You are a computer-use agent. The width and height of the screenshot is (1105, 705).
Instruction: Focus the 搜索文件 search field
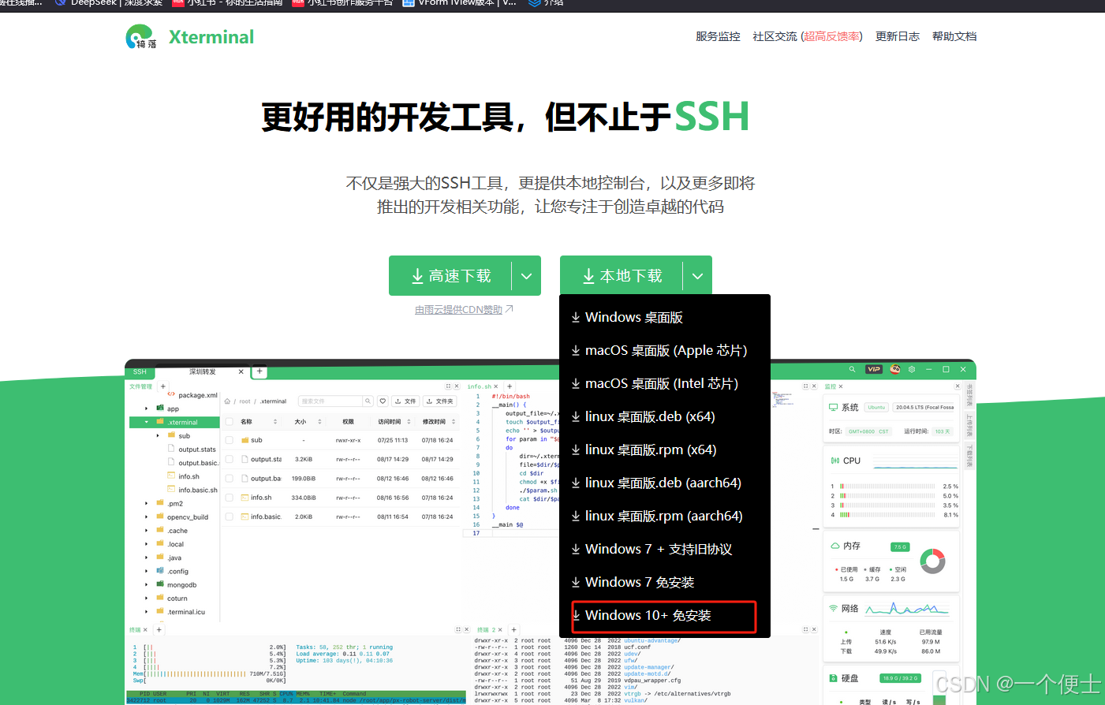330,401
